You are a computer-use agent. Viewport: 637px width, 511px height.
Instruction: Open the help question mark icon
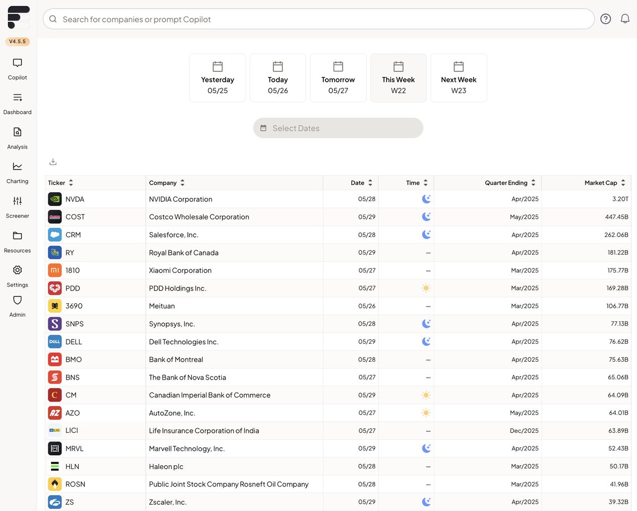point(606,19)
